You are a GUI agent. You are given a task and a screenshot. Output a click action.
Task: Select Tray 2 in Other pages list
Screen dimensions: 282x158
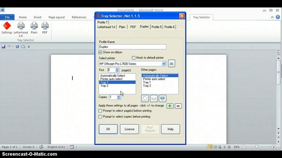coord(160,86)
